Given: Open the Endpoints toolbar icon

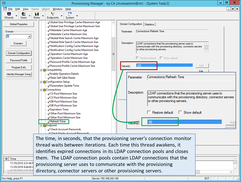Looking at the screenshot, I should (53, 16).
